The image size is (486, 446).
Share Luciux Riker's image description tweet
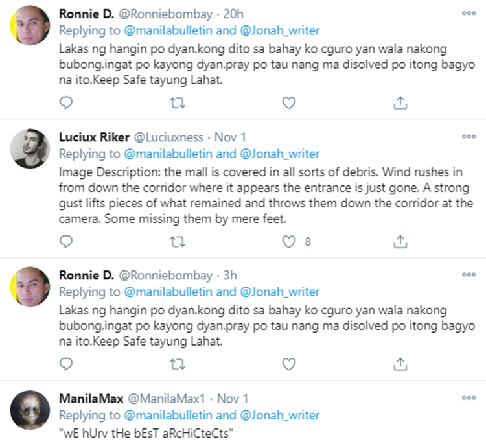click(x=400, y=242)
